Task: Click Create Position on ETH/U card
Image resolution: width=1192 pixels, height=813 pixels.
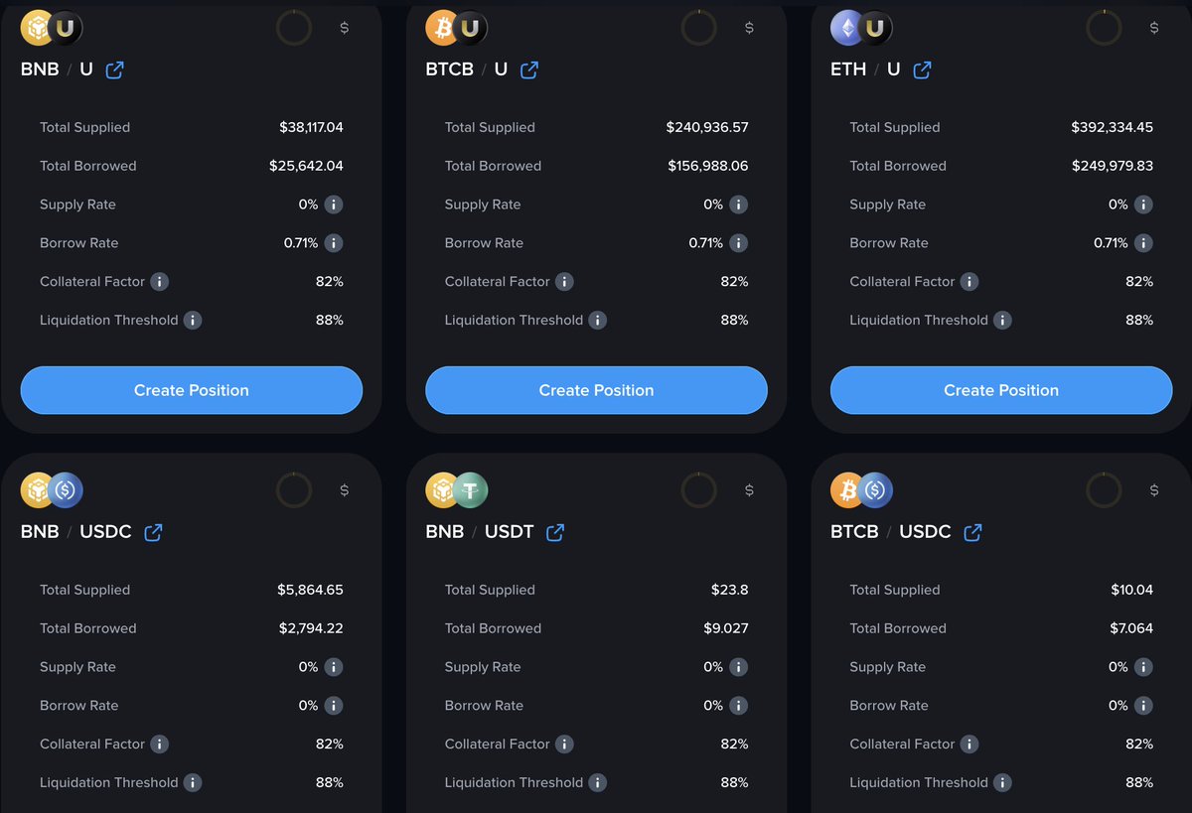Action: pos(1000,390)
